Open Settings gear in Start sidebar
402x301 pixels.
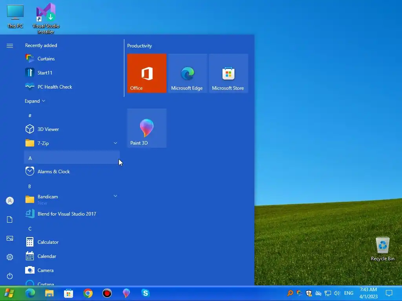[x=10, y=257]
